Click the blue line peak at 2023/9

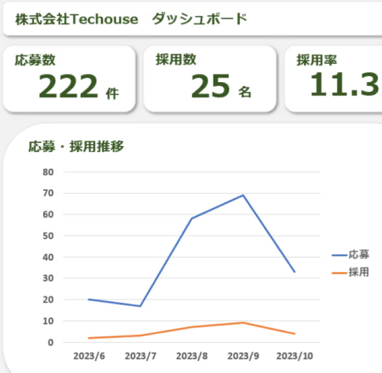point(243,195)
